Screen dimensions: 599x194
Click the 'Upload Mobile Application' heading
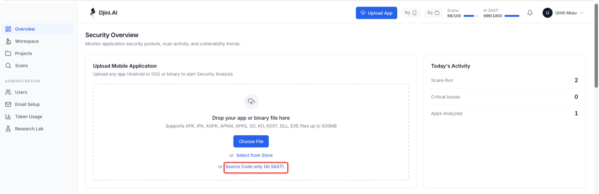(x=125, y=66)
